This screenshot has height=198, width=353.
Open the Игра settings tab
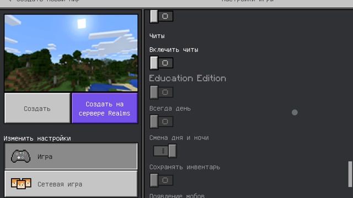tap(71, 156)
